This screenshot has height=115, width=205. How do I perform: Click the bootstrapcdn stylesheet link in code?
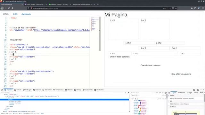pos(62,30)
